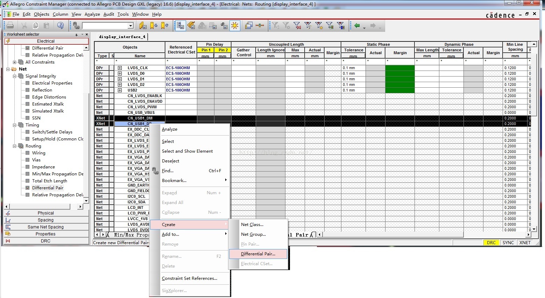545x298 pixels.
Task: Open the Properties worksheet section
Action: (x=46, y=234)
